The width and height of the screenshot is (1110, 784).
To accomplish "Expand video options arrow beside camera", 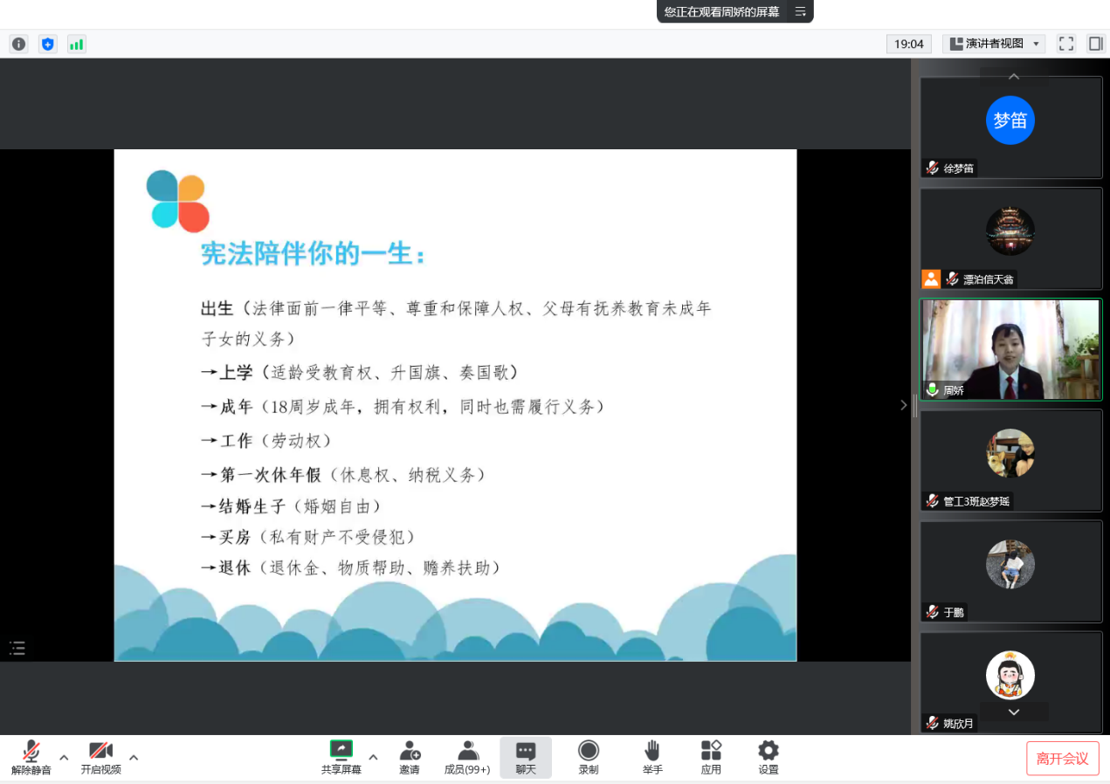I will click(x=134, y=757).
